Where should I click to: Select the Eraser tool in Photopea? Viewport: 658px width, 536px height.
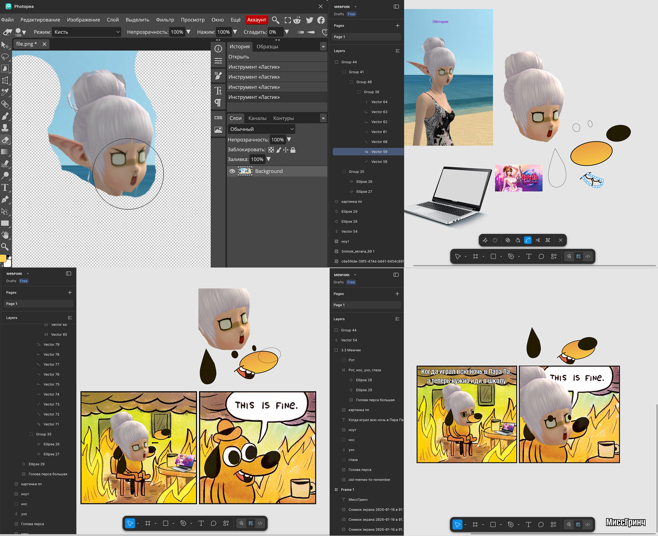5,140
